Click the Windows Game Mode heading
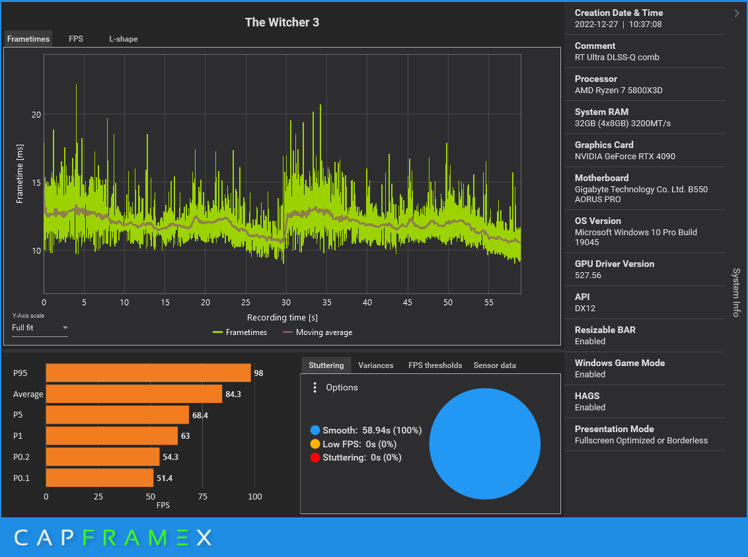This screenshot has width=748, height=557. point(620,363)
